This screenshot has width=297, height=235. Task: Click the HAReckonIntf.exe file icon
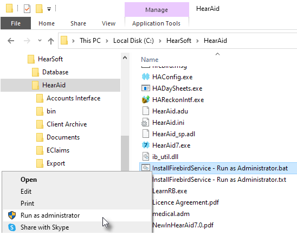click(x=146, y=99)
